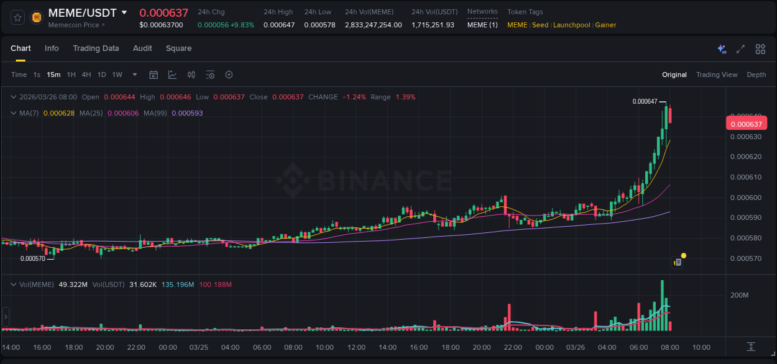
Task: Open the AI analysis assistant
Action: pyautogui.click(x=721, y=48)
